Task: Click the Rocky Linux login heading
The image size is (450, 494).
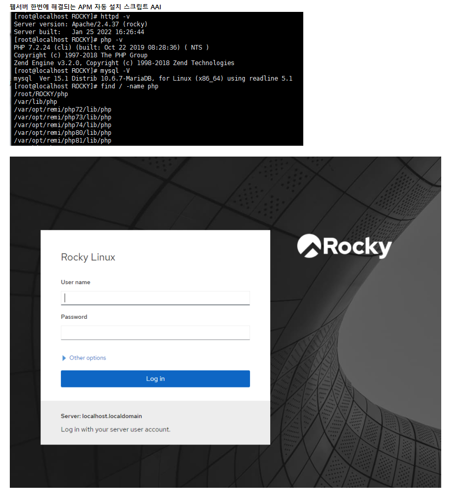Action: (x=88, y=257)
